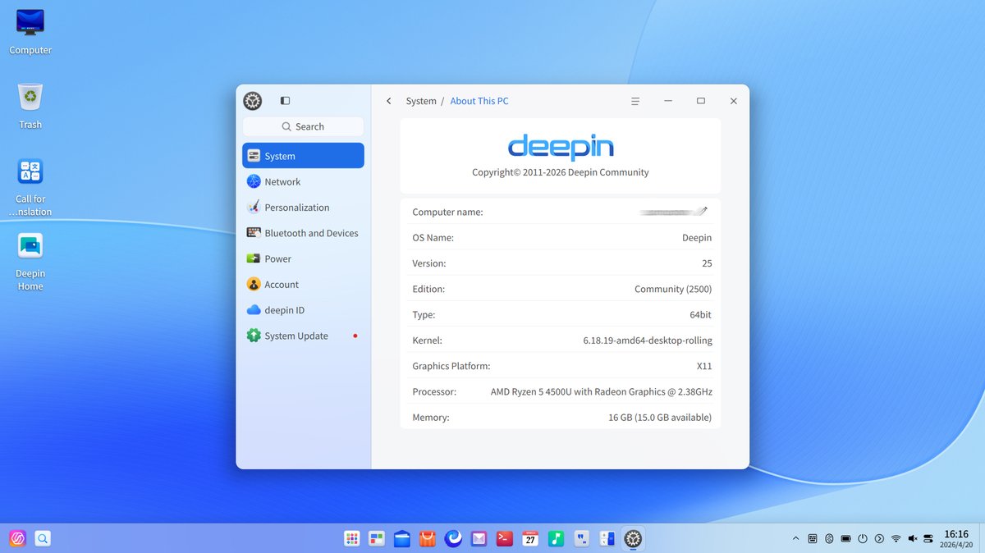The image size is (985, 553).
Task: Open deepin ID settings
Action: pyautogui.click(x=303, y=310)
